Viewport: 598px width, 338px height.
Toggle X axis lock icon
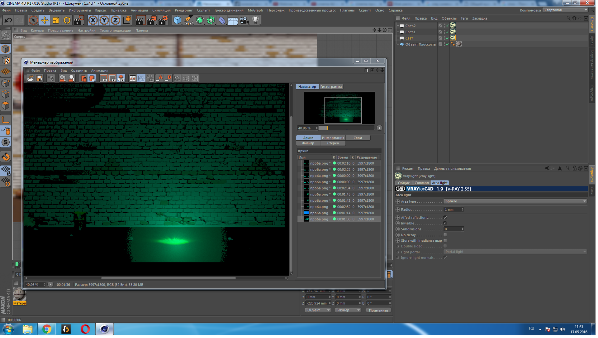tap(93, 21)
